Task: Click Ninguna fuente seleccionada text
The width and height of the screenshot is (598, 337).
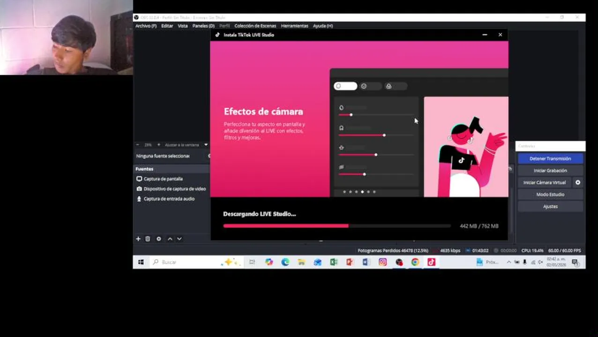Action: (163, 156)
